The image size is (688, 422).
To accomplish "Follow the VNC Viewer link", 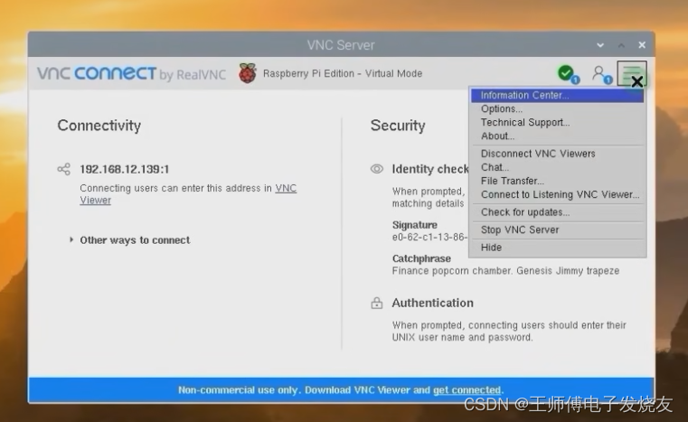I will click(x=286, y=188).
